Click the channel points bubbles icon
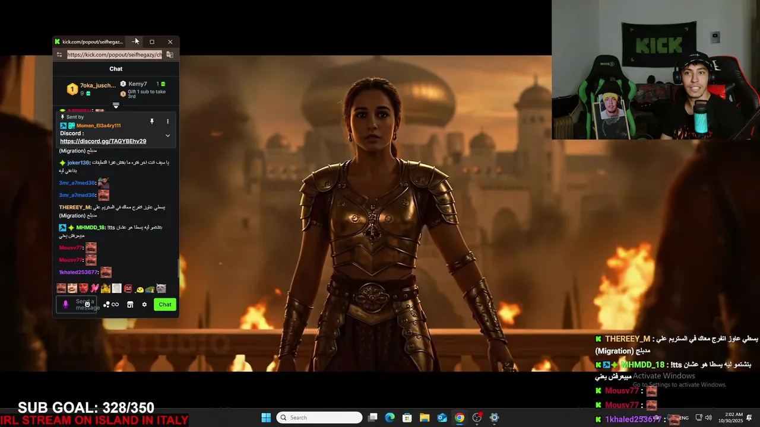760x427 pixels. pyautogui.click(x=106, y=304)
